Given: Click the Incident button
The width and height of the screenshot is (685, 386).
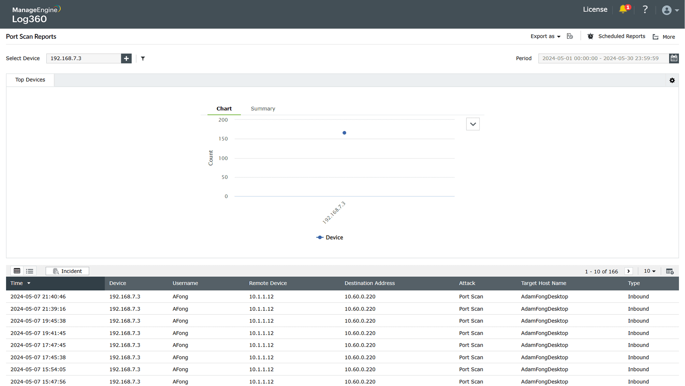Looking at the screenshot, I should [67, 271].
